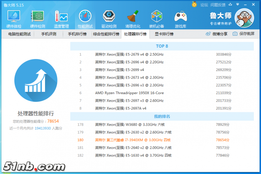261x174 pixels.
Task: Click the 鲁大师 mascot avatar
Action: (244, 18)
